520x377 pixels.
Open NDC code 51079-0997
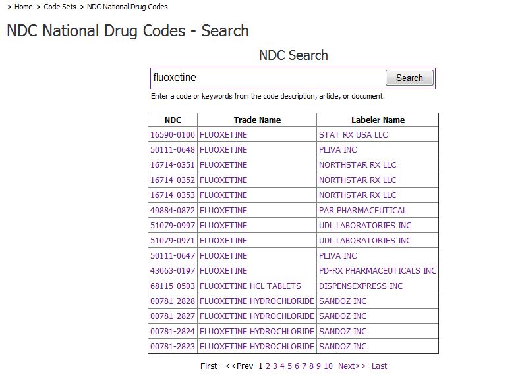(173, 226)
